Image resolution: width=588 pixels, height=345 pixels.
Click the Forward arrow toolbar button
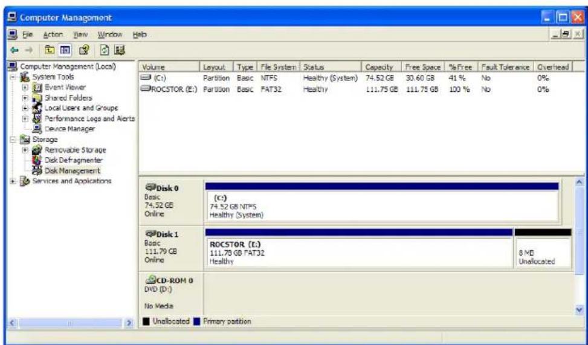coord(29,50)
